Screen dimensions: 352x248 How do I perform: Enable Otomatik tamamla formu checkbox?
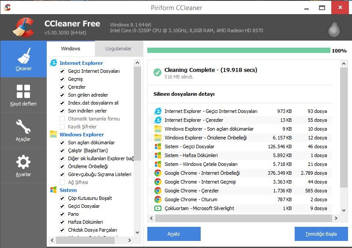[62, 119]
